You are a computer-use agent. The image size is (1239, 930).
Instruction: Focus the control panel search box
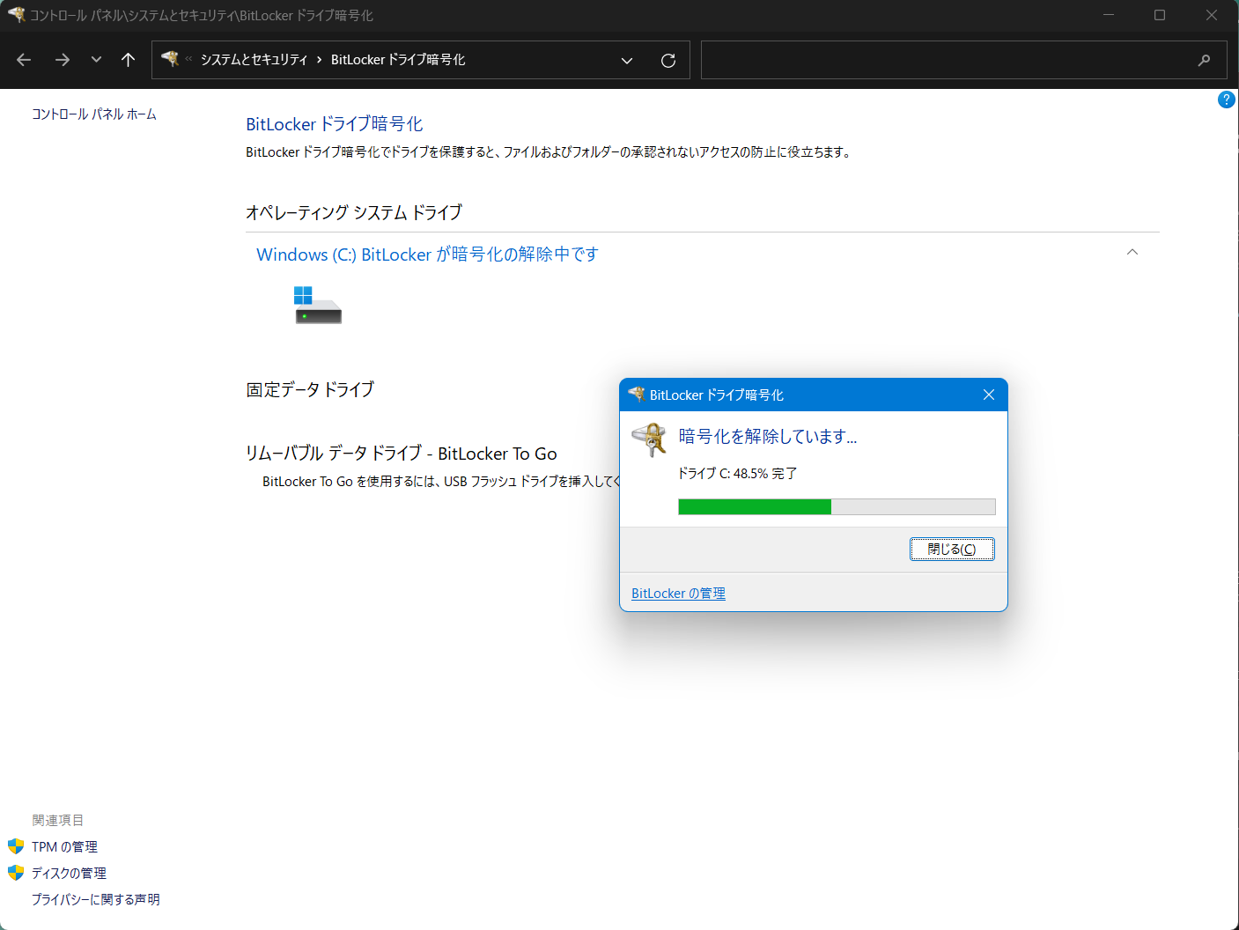[x=964, y=60]
